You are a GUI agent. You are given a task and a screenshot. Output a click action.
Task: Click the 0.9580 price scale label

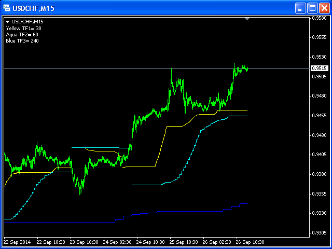coord(320,18)
